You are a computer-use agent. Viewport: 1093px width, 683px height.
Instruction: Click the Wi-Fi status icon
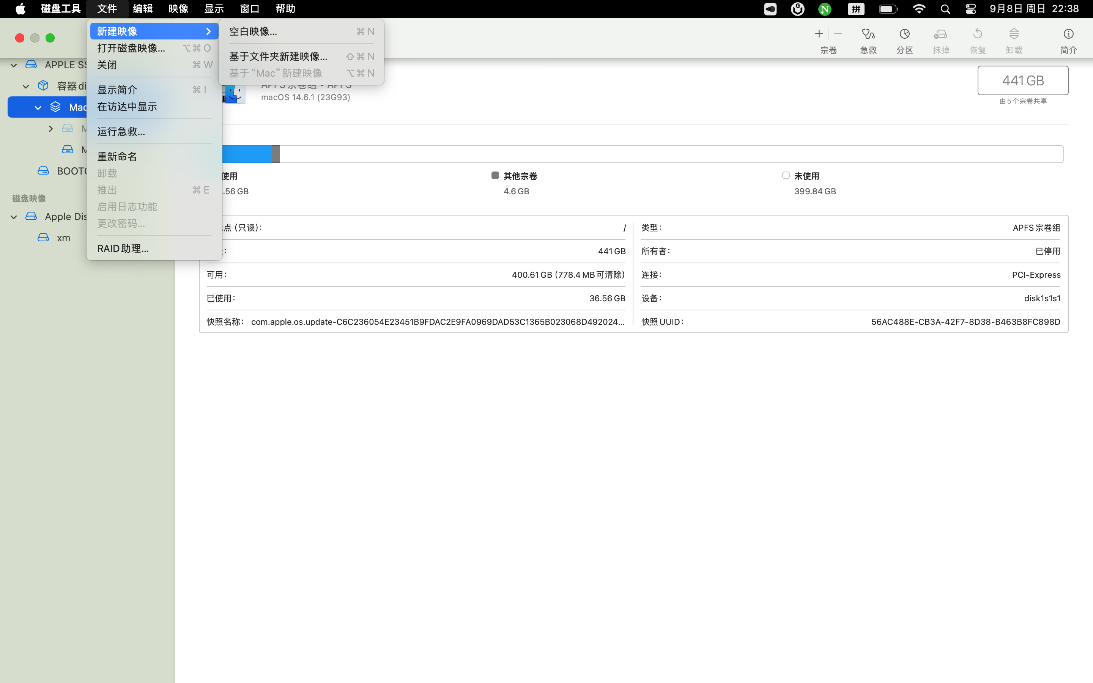[x=919, y=9]
